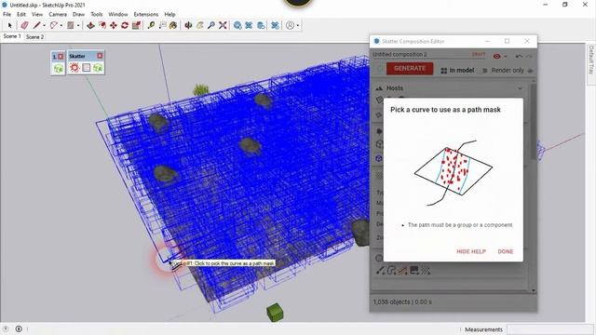Open the Tools menu

click(x=97, y=14)
